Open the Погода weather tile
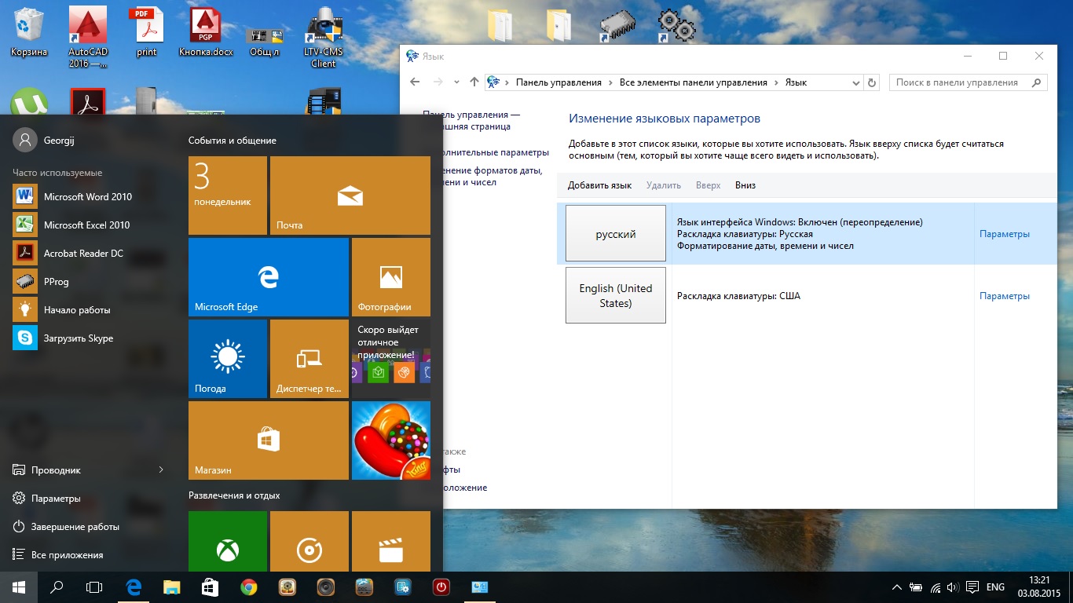The width and height of the screenshot is (1073, 603). (228, 359)
